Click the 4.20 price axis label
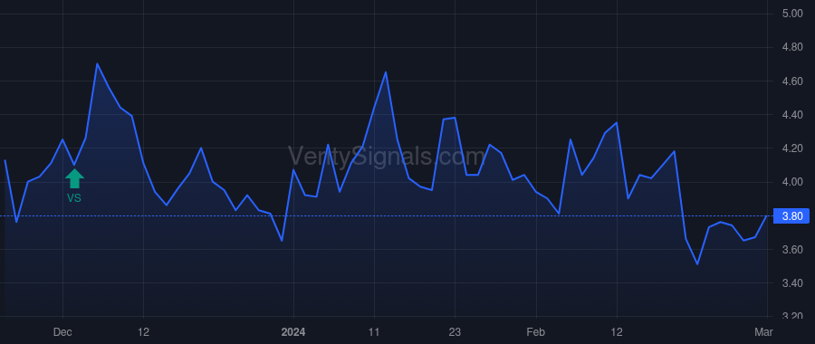The image size is (815, 344). 792,148
